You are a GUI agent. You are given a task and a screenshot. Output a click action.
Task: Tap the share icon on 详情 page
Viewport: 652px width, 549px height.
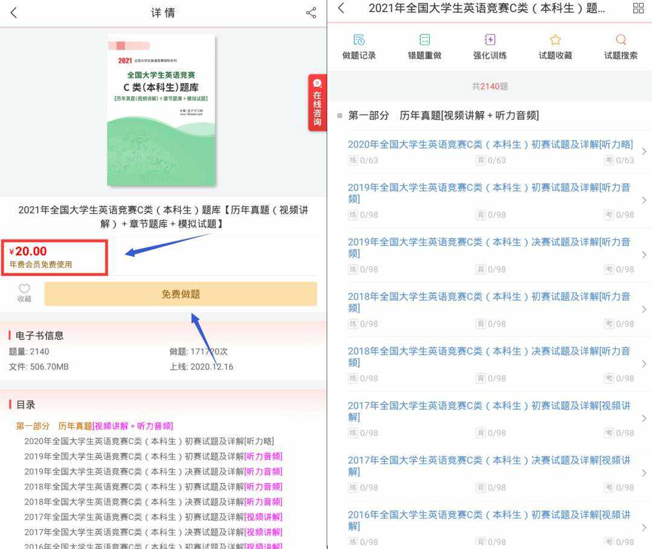pyautogui.click(x=311, y=13)
